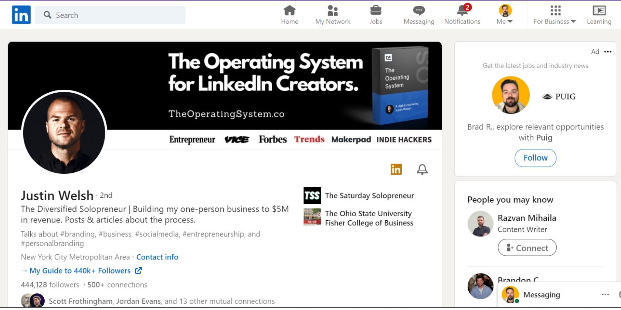621x310 pixels.
Task: Expand the For Business dropdown
Action: [554, 15]
